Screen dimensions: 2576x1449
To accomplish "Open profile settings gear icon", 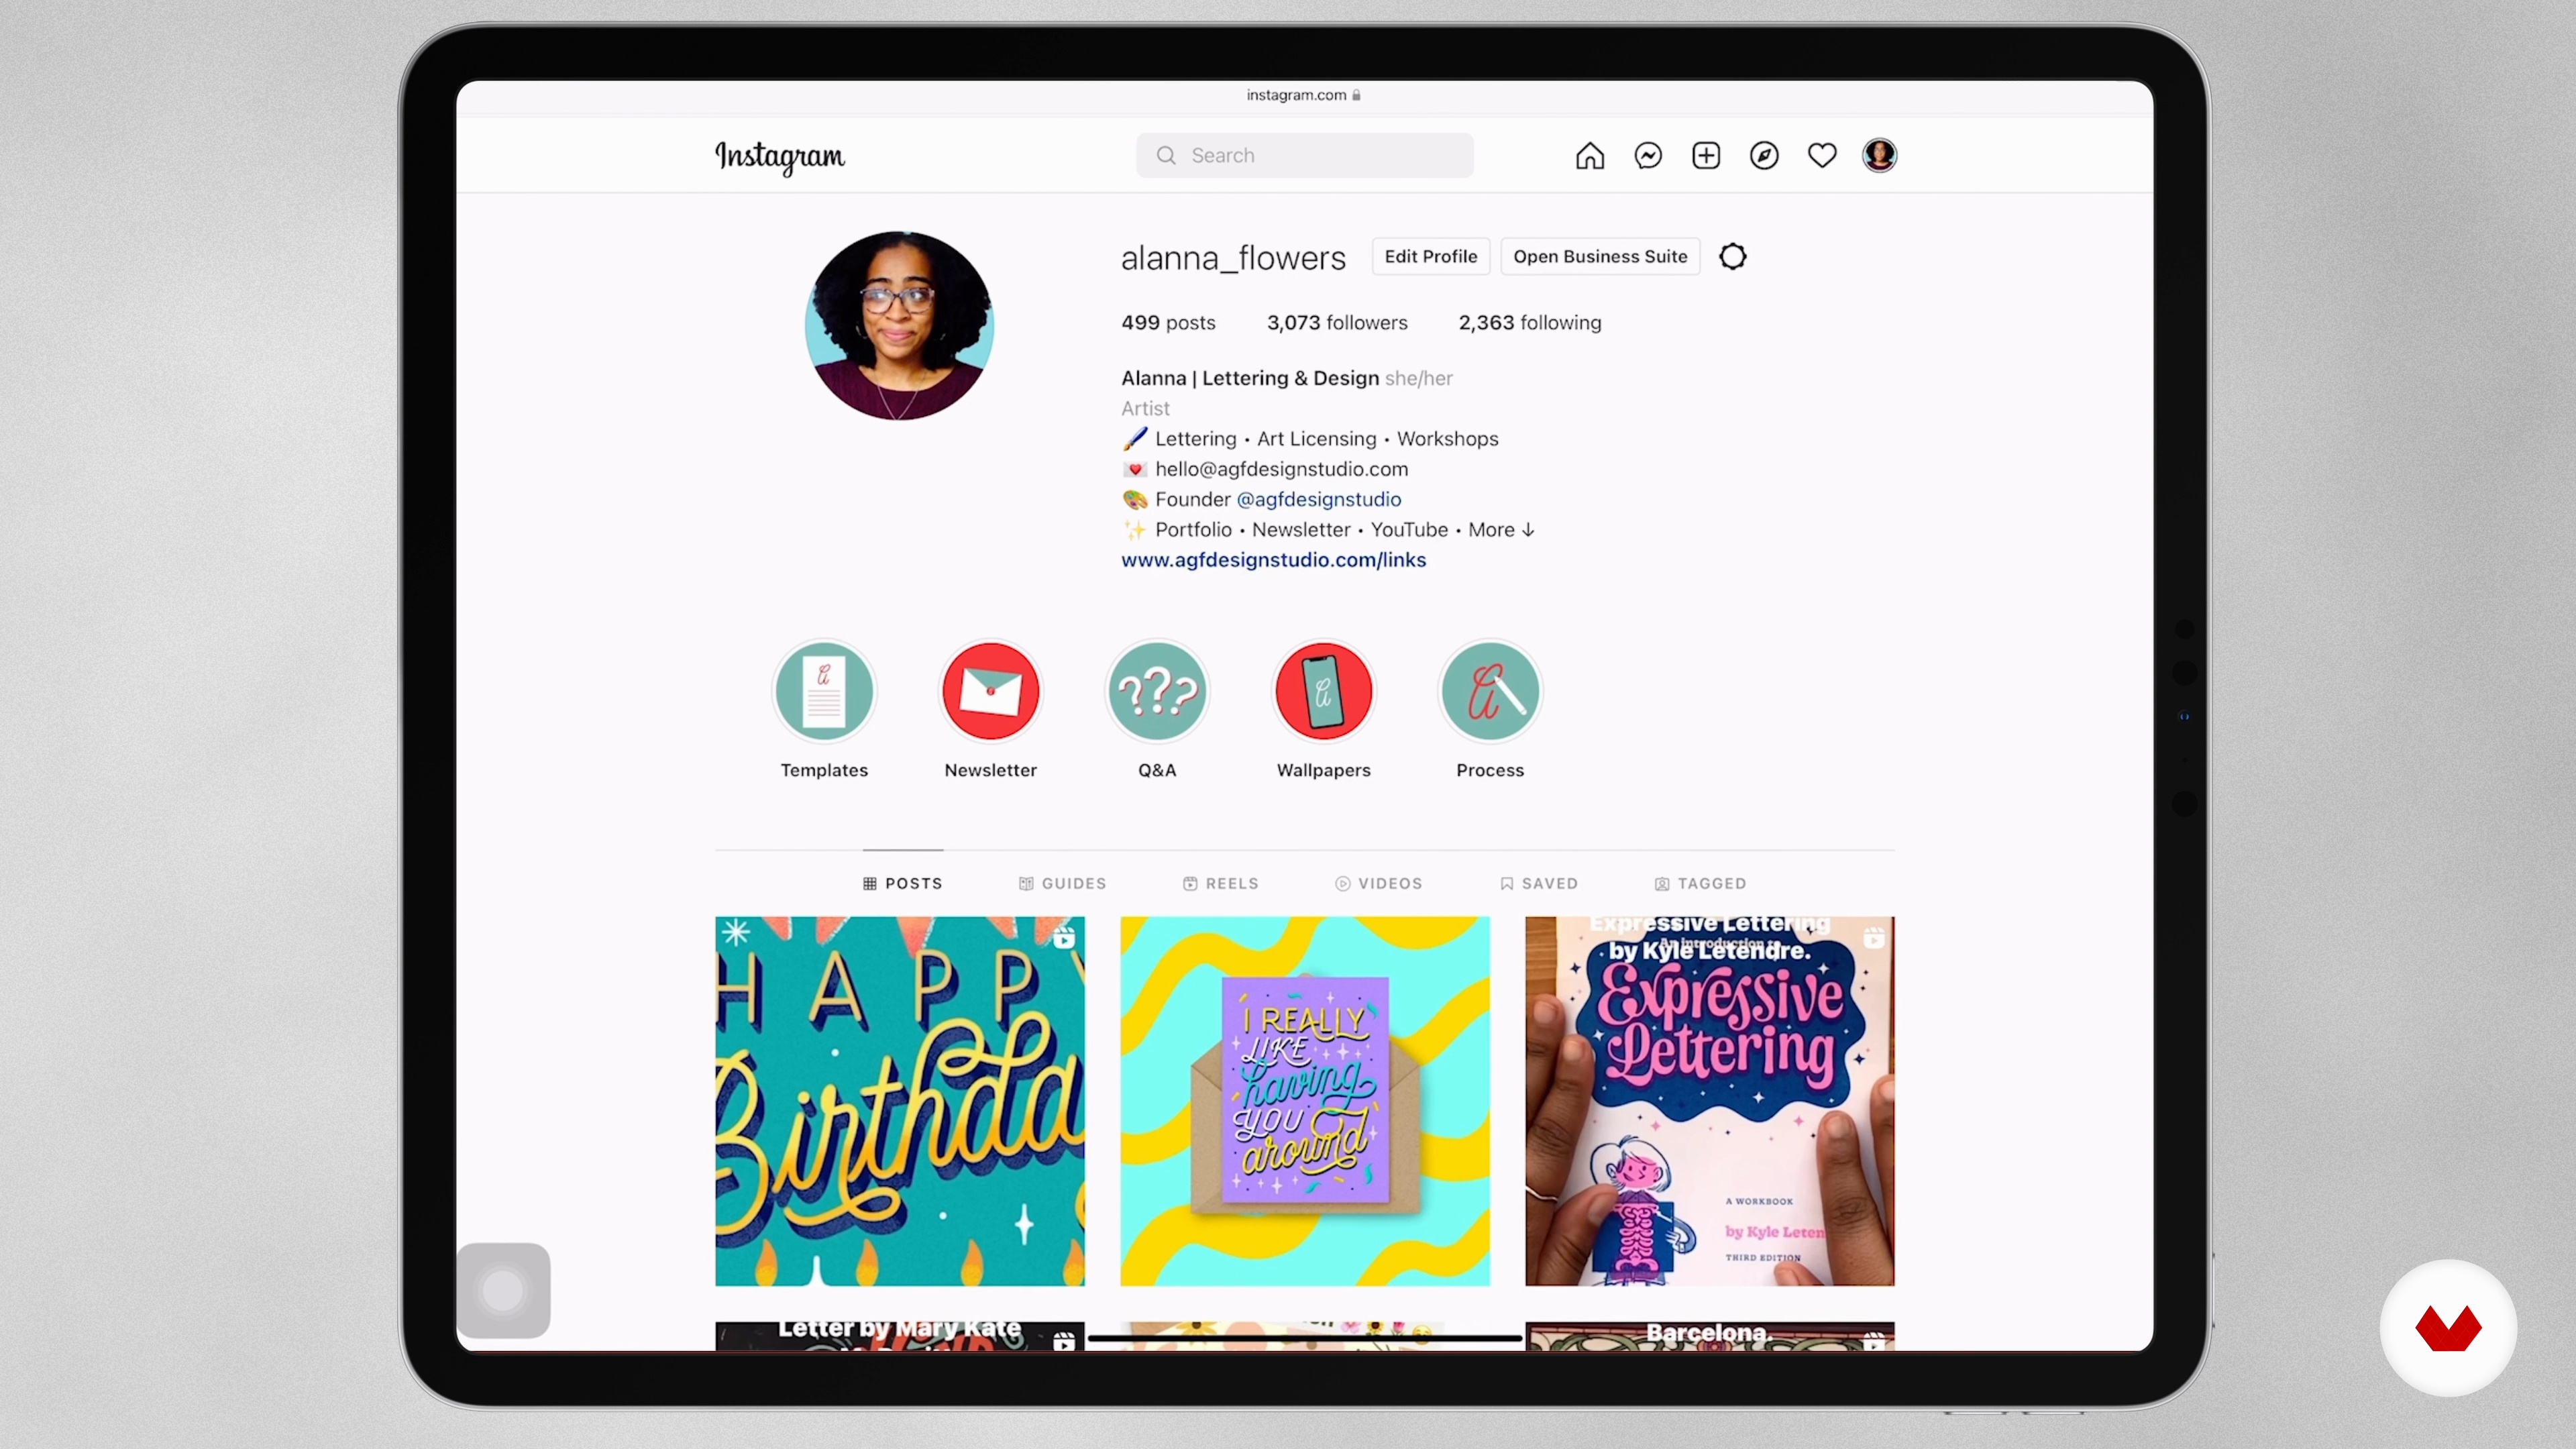I will tap(1733, 257).
